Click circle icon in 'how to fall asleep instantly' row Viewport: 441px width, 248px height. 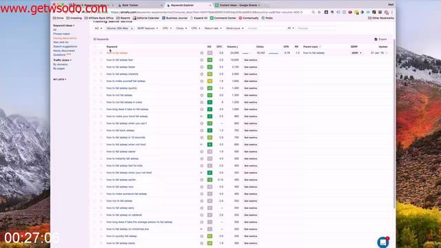pos(202,74)
